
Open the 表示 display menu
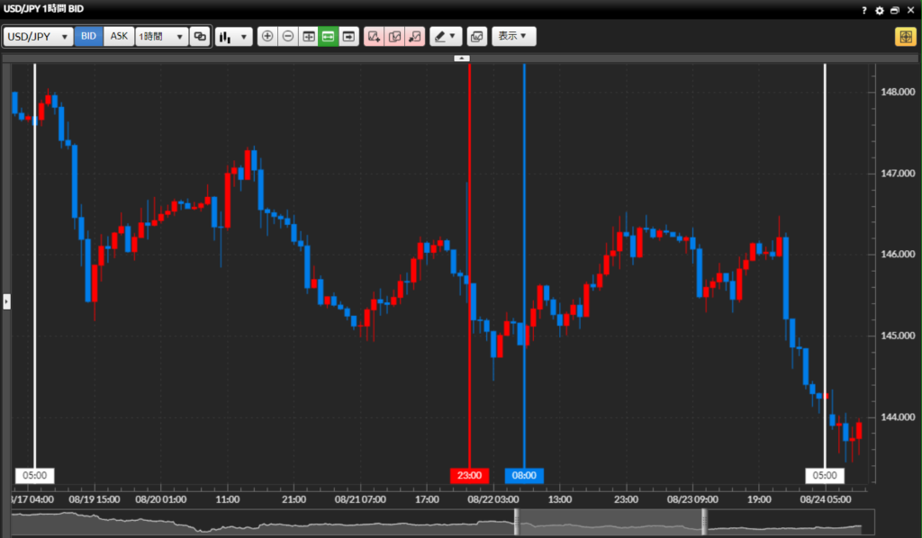(513, 37)
